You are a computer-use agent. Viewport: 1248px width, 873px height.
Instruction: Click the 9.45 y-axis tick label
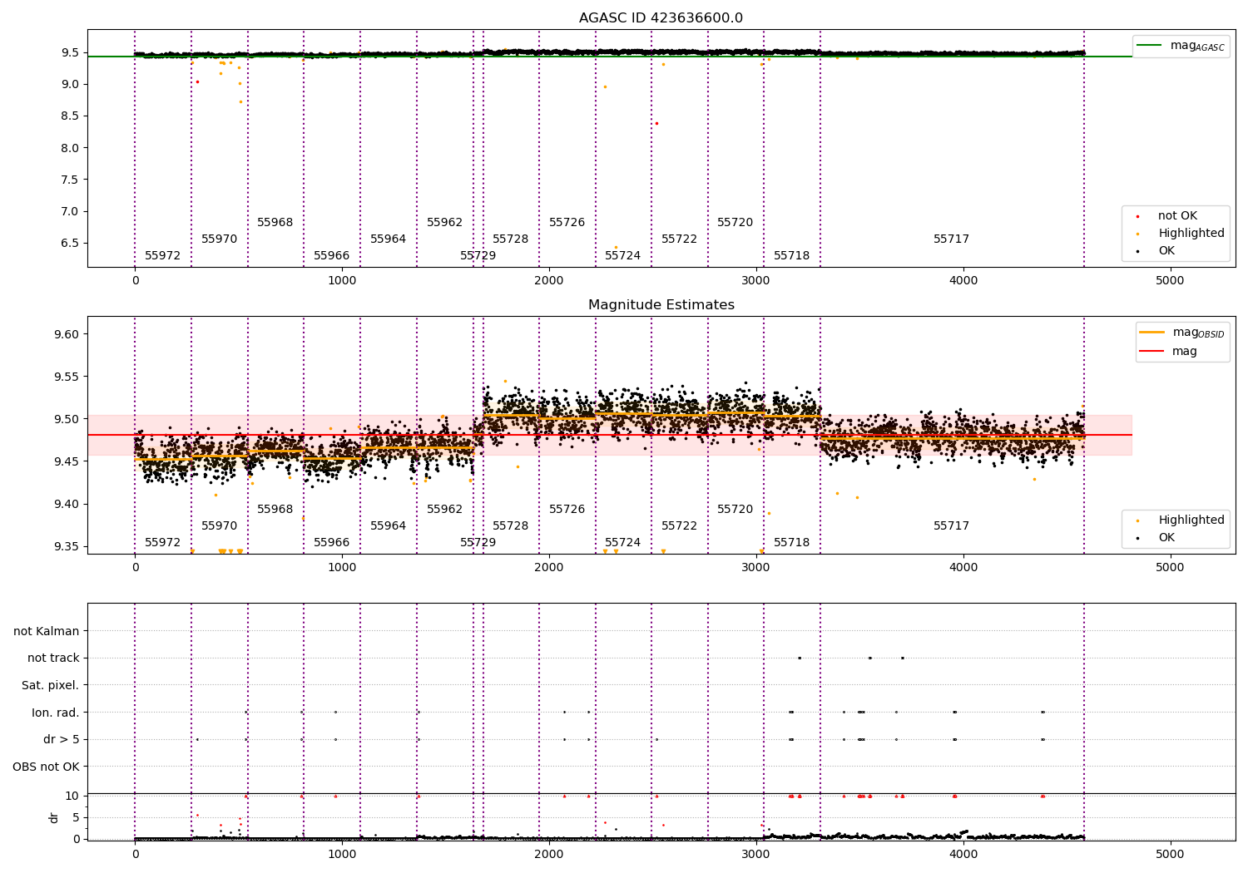pyautogui.click(x=66, y=461)
